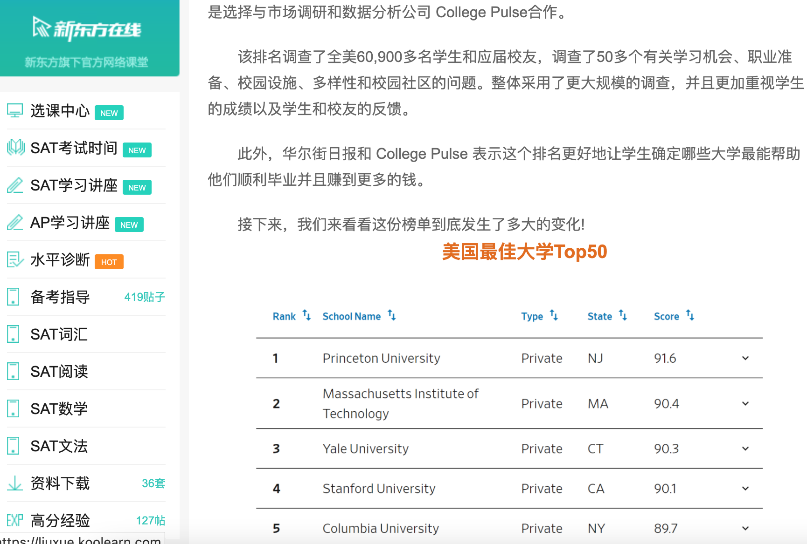Click the Score column header
The image size is (807, 544).
pyautogui.click(x=667, y=316)
